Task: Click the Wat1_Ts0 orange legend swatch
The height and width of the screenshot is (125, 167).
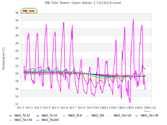Action: click(88, 116)
